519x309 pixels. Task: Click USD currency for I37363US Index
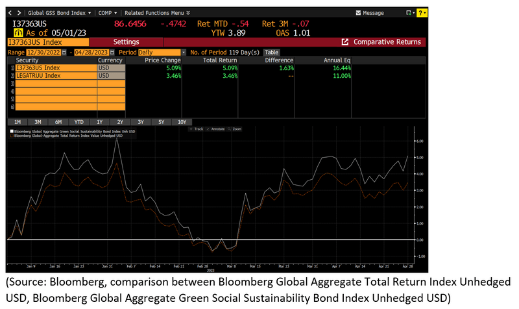click(x=111, y=68)
